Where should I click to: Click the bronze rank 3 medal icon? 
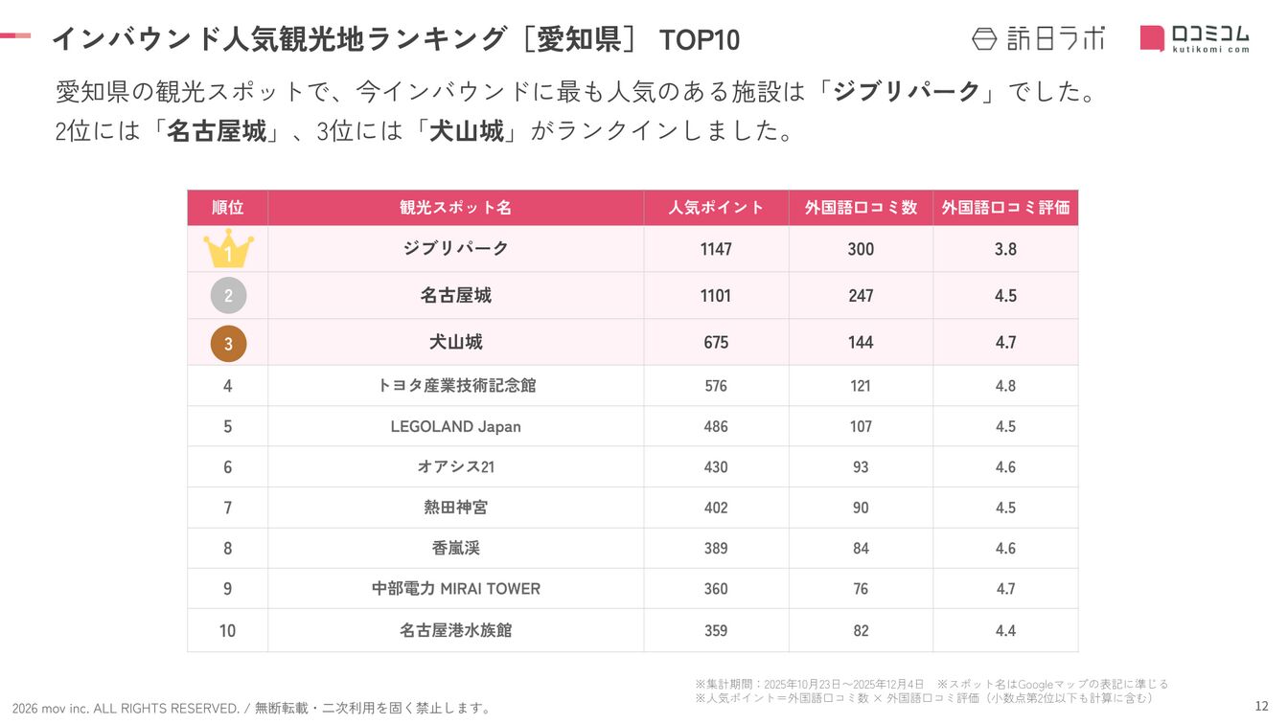coord(228,343)
